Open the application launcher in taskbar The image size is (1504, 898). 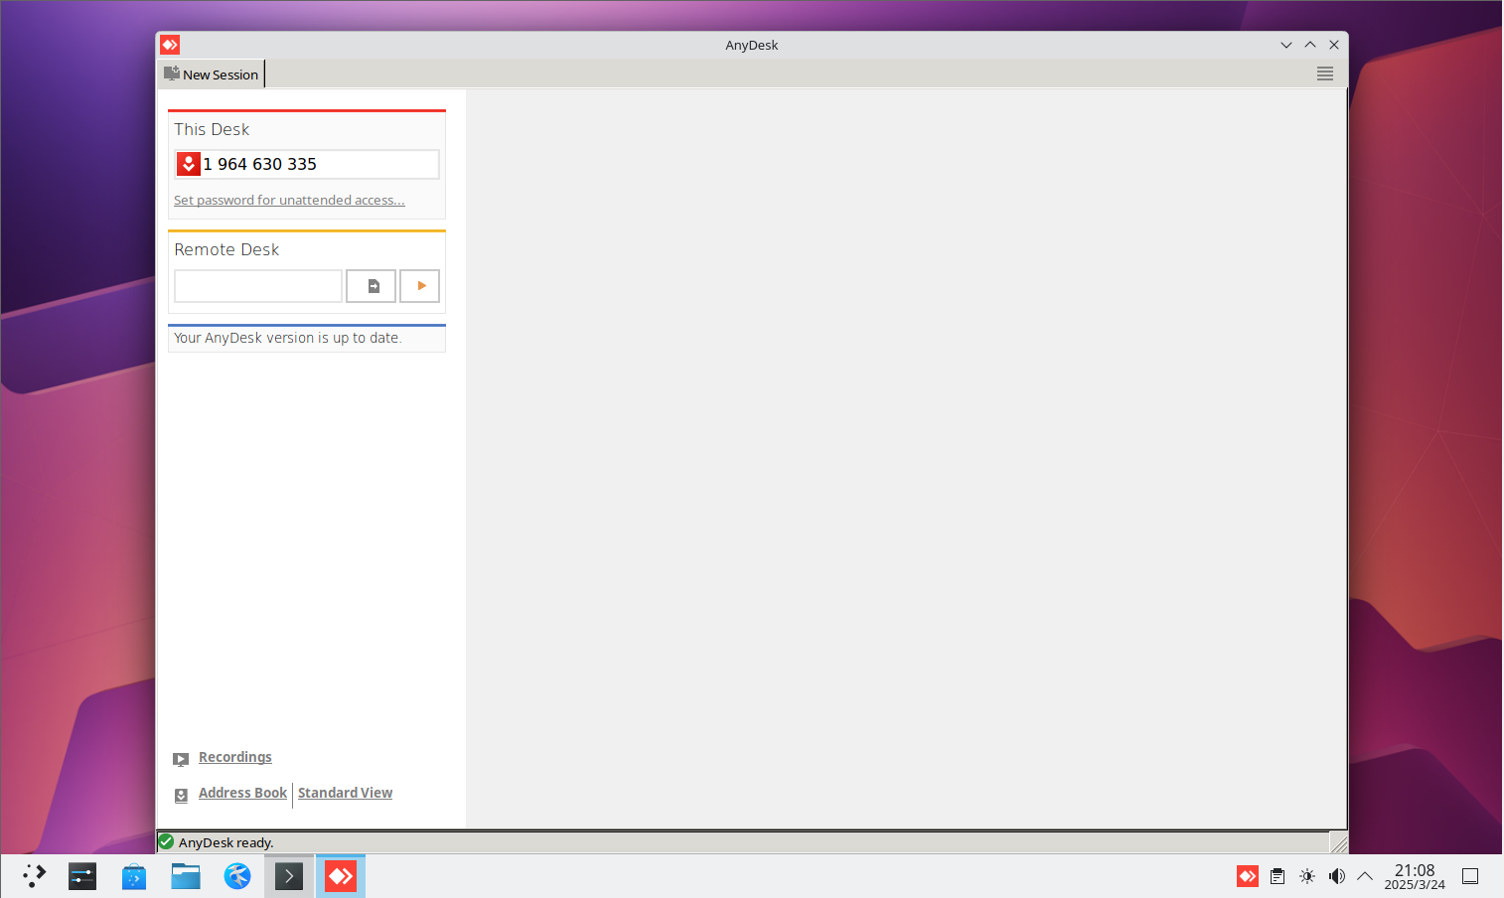pyautogui.click(x=34, y=876)
